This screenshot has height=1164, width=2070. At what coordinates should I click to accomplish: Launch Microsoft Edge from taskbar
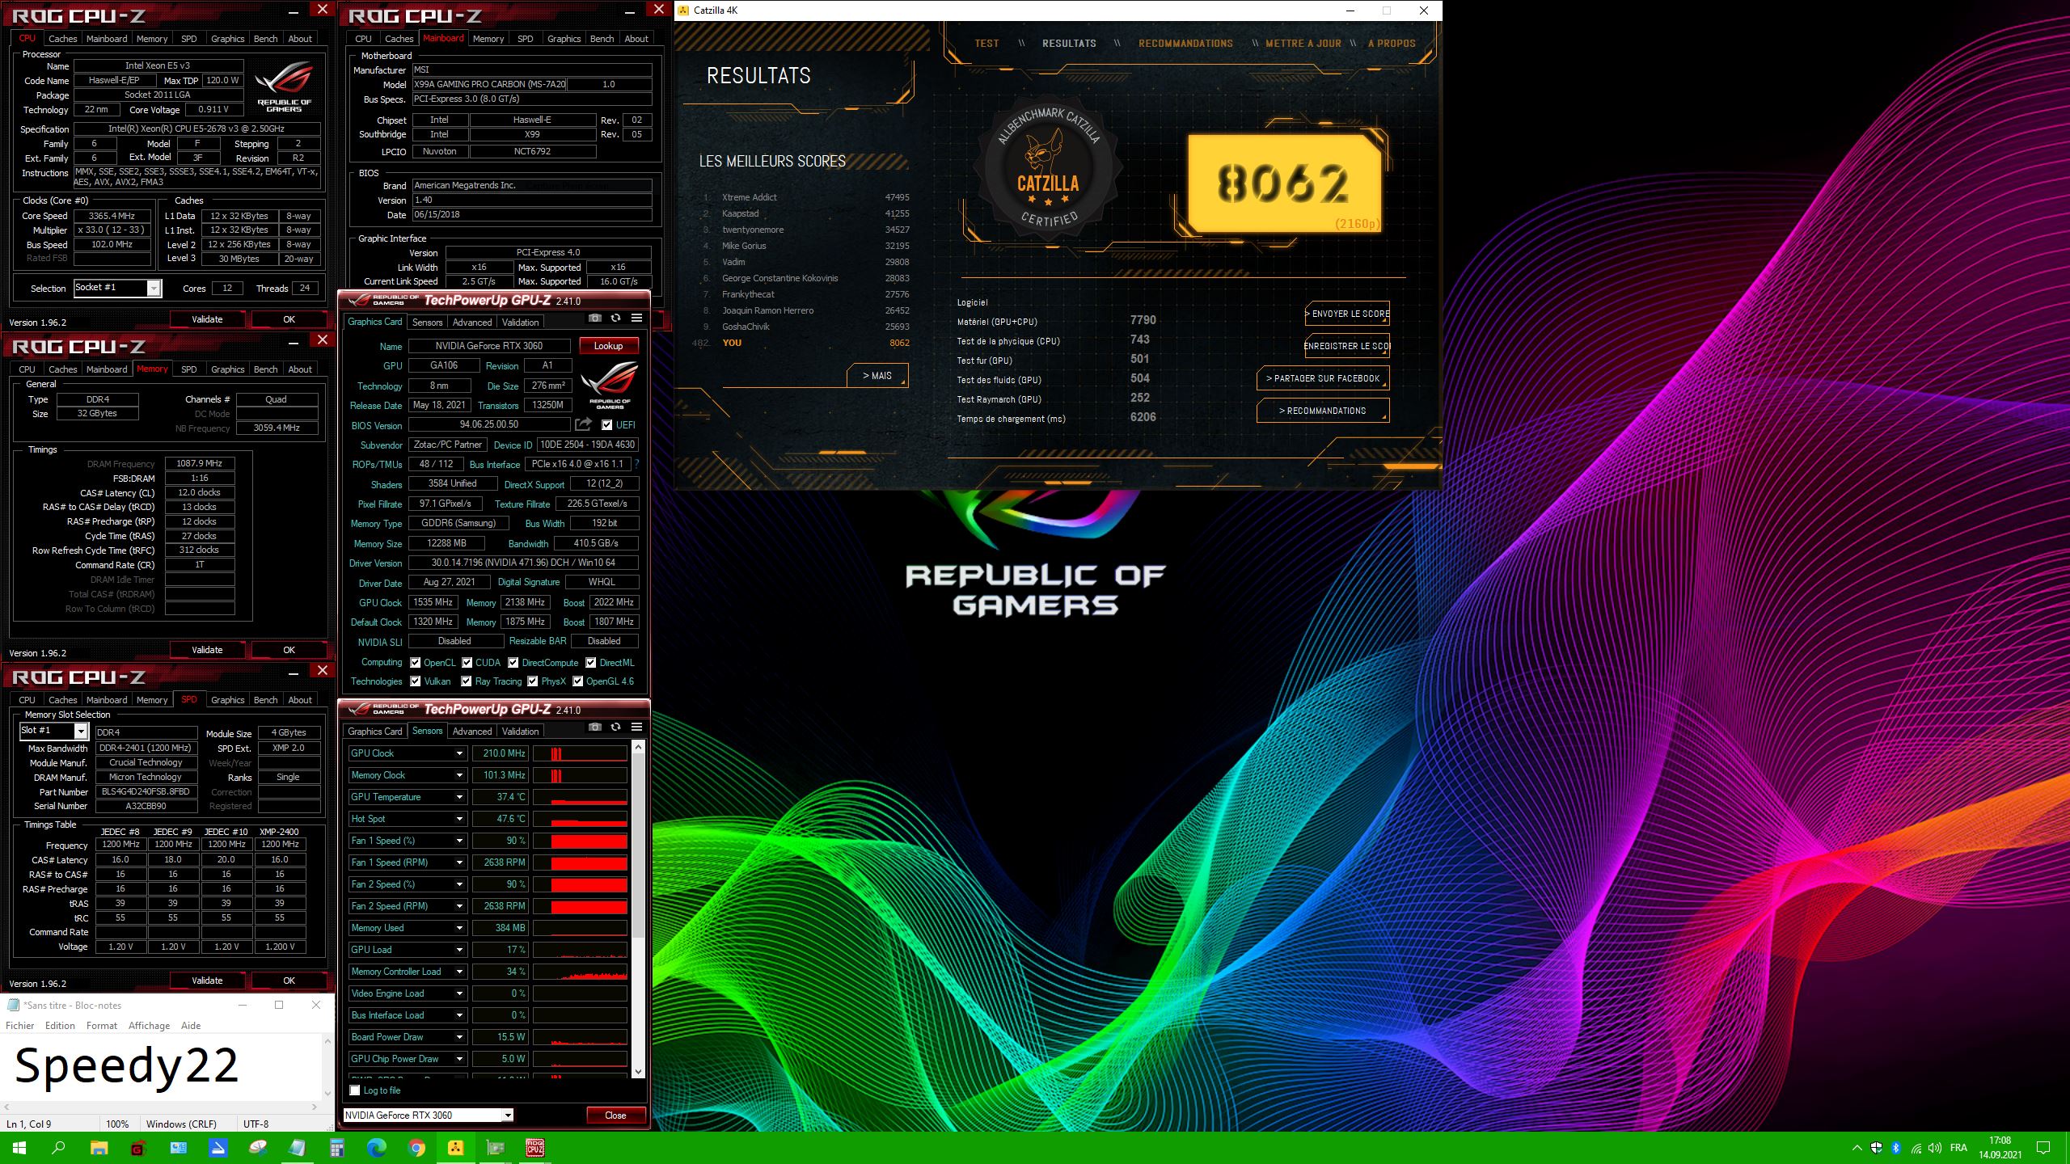pyautogui.click(x=376, y=1148)
